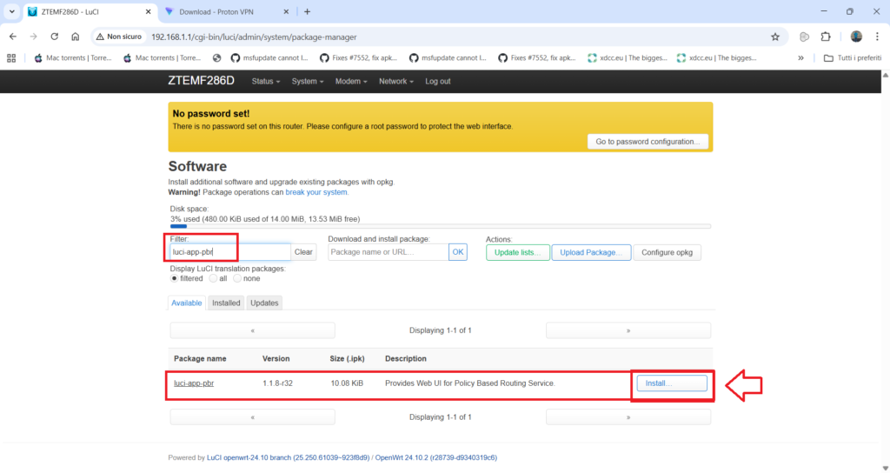Expand the Status dropdown menu
Viewport: 890px width, 473px height.
pos(265,81)
